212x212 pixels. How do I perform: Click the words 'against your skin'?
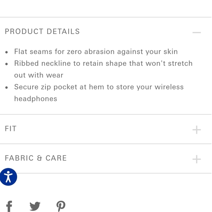click(x=147, y=52)
